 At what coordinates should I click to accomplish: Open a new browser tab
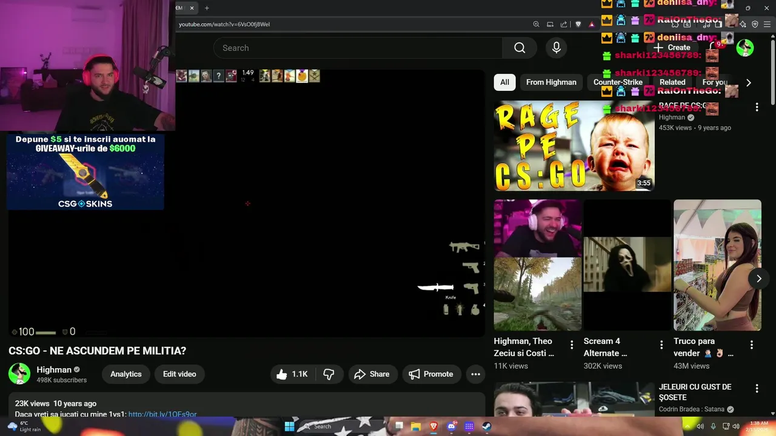[207, 8]
